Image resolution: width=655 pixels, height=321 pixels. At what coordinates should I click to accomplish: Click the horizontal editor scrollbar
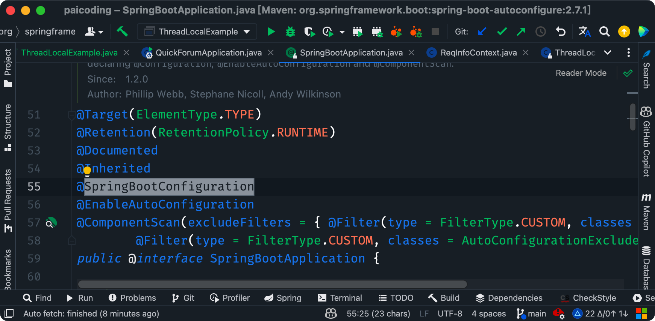pos(272,284)
